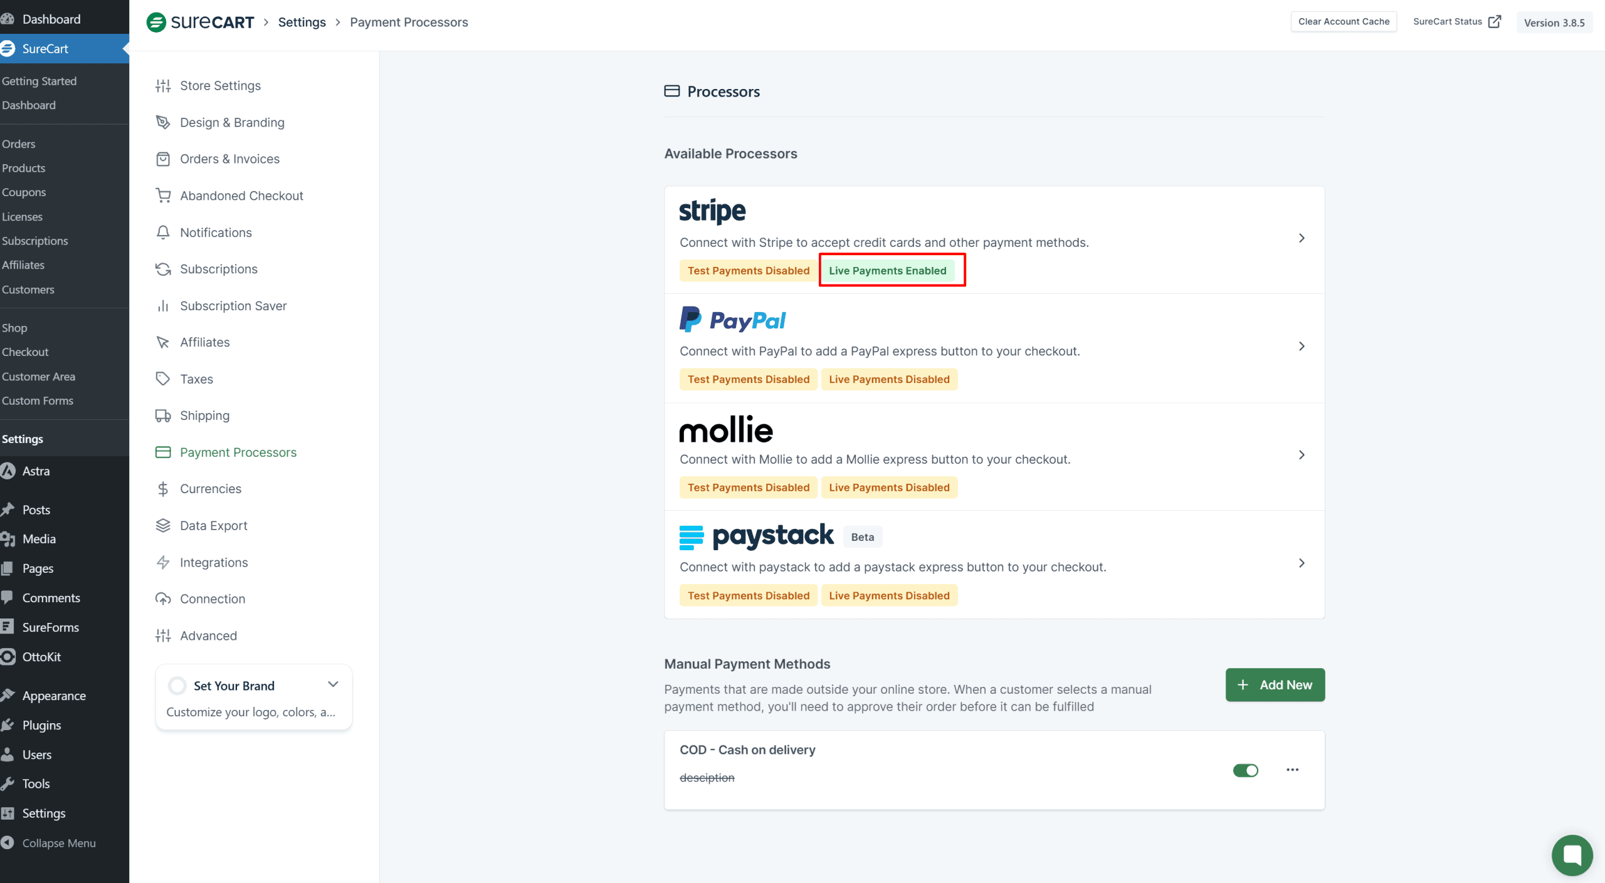Image resolution: width=1605 pixels, height=883 pixels.
Task: Expand the paystack processor chevron
Action: tap(1302, 563)
